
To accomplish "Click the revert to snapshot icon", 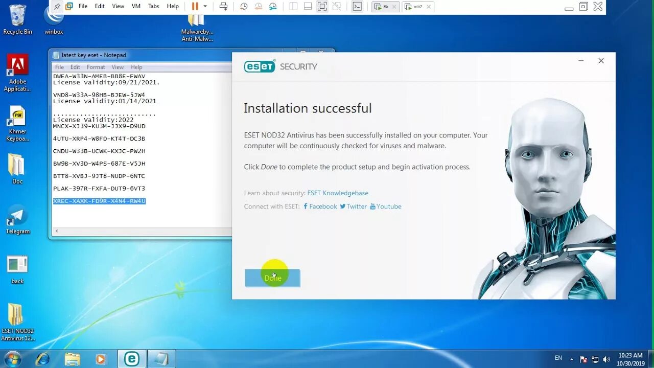I will click(x=258, y=6).
